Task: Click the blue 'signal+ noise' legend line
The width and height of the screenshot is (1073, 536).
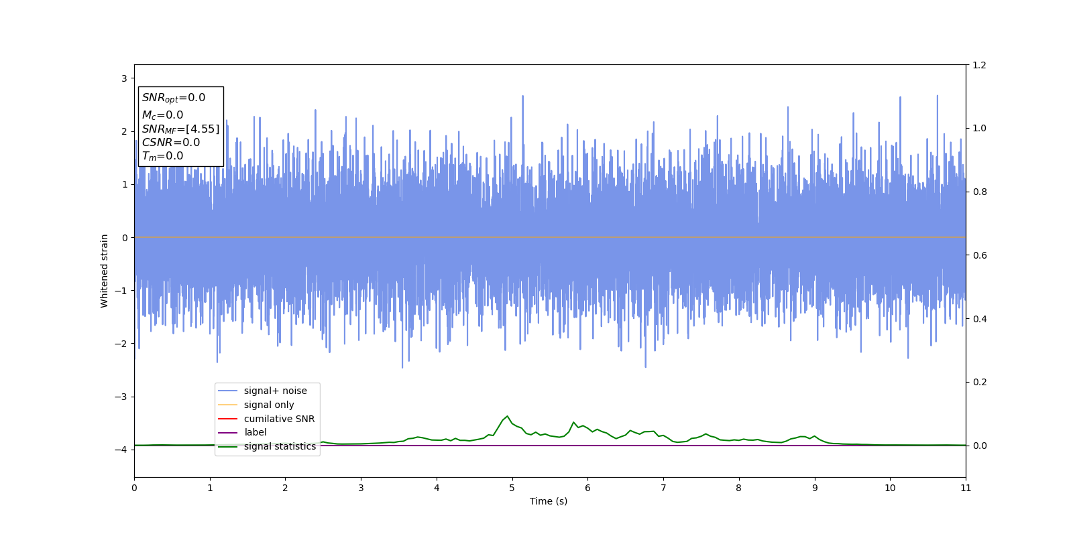Action: point(228,391)
